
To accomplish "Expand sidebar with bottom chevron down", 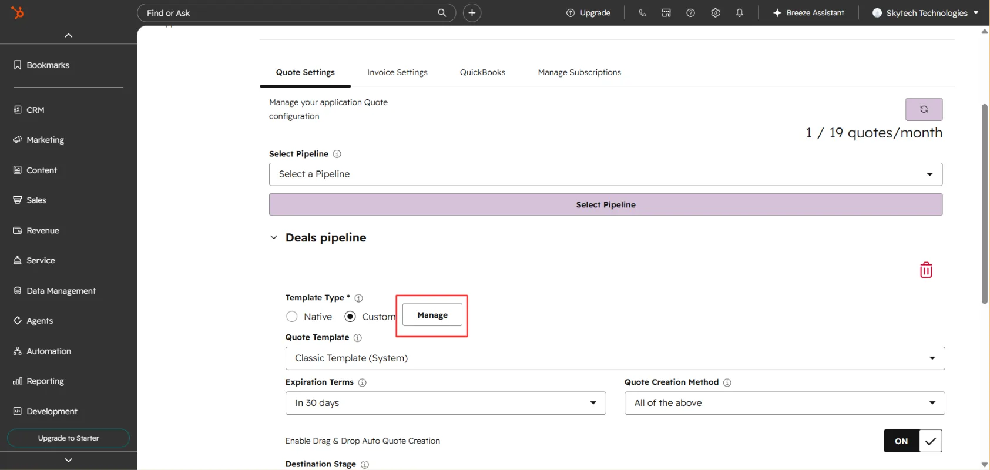I will tap(68, 460).
